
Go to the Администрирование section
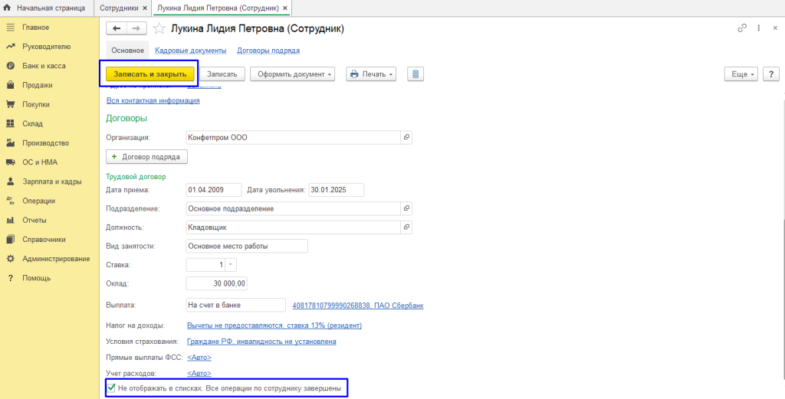[56, 259]
